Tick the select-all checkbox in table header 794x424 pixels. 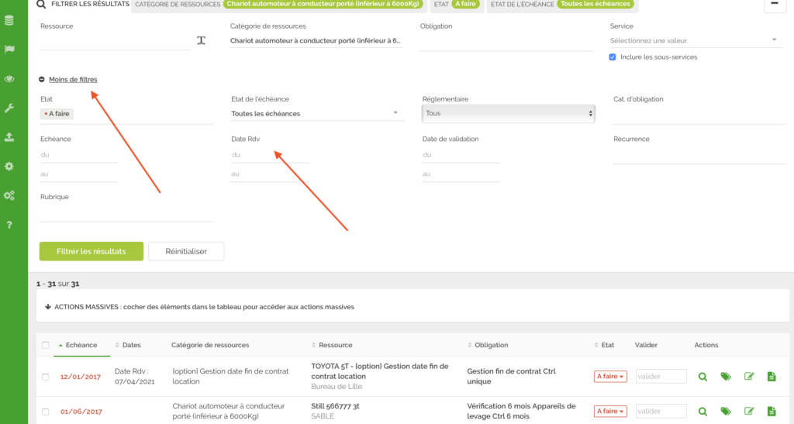(46, 346)
